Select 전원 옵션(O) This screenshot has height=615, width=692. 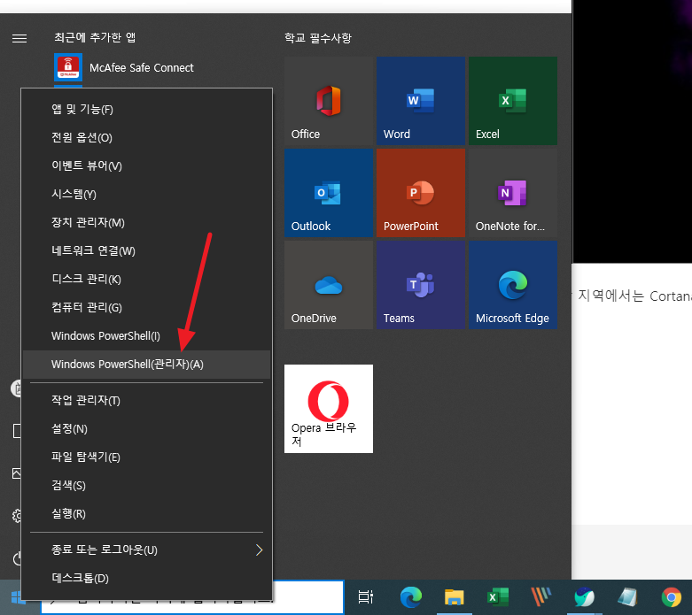[x=146, y=137]
